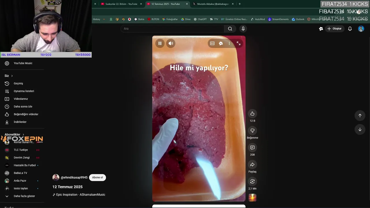Open the 208 comments panel
370x208 pixels.
pos(252,148)
